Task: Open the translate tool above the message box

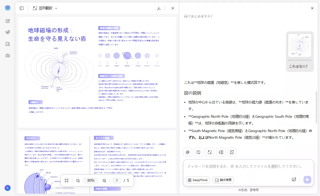Action: (210, 152)
